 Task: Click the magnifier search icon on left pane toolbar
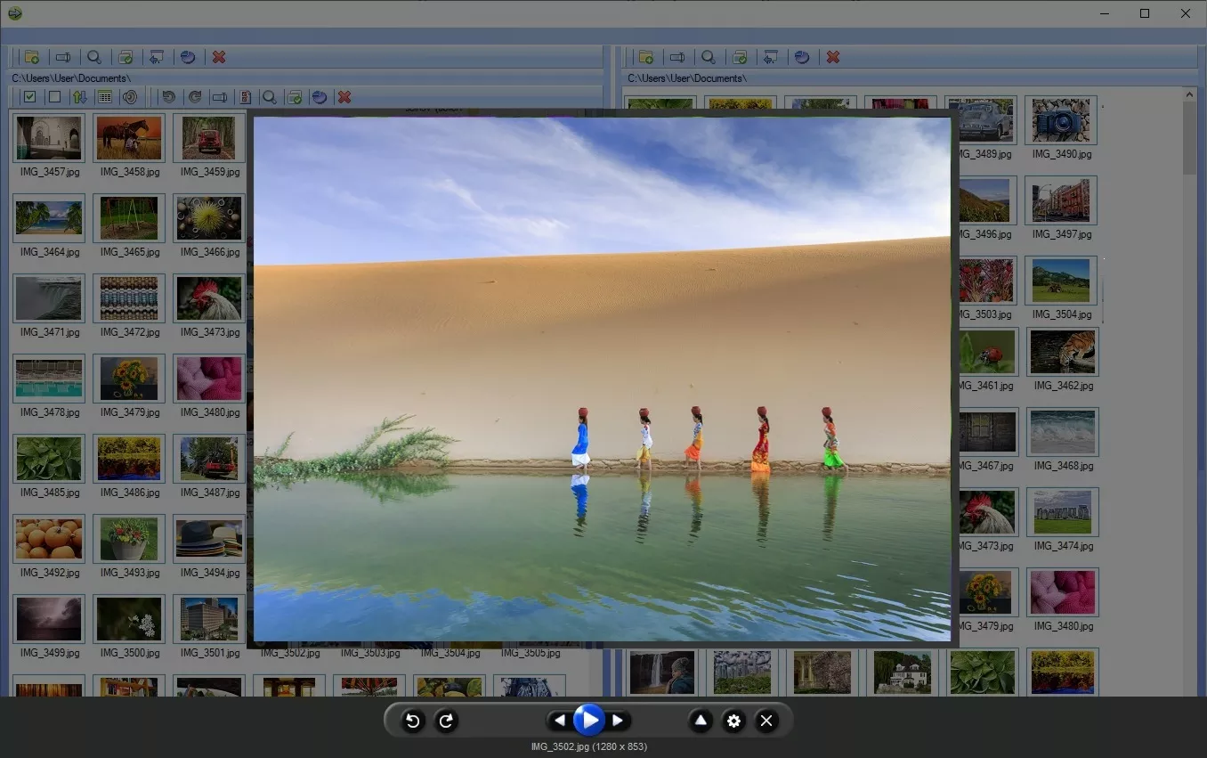pos(94,56)
